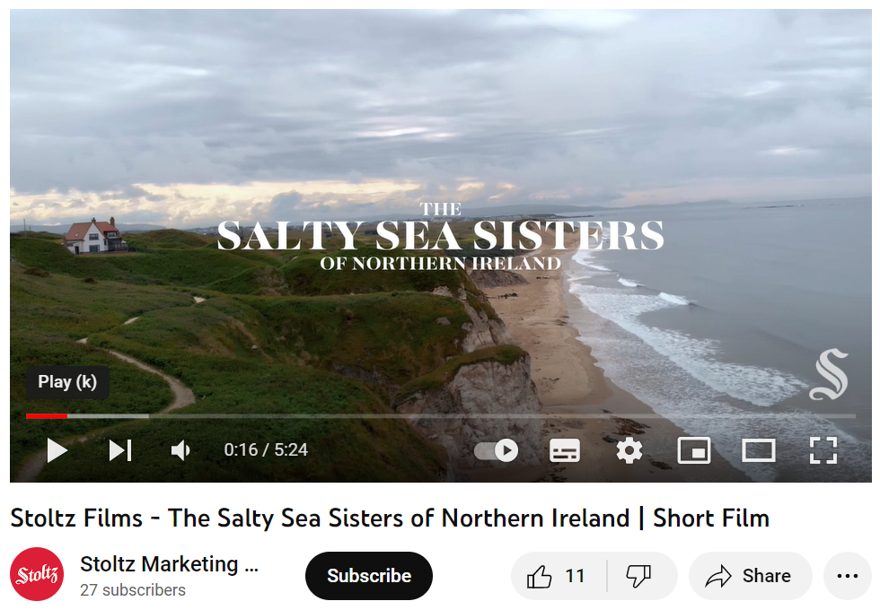Play the video with the play icon
880x610 pixels.
tap(57, 450)
